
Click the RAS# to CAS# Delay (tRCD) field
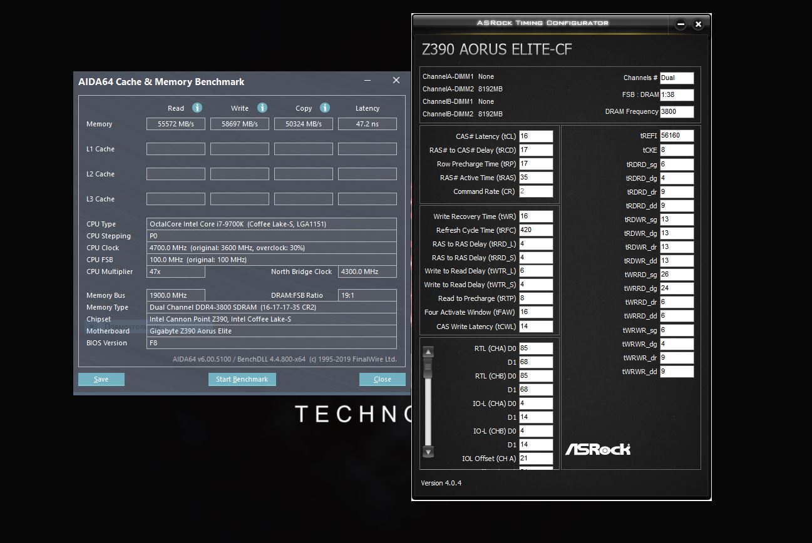(x=536, y=150)
